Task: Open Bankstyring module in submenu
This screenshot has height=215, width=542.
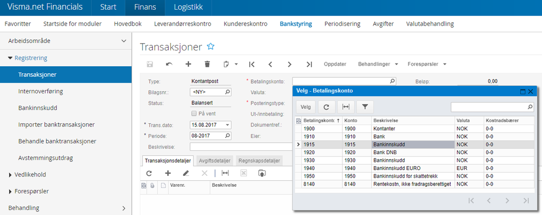Action: pyautogui.click(x=296, y=24)
